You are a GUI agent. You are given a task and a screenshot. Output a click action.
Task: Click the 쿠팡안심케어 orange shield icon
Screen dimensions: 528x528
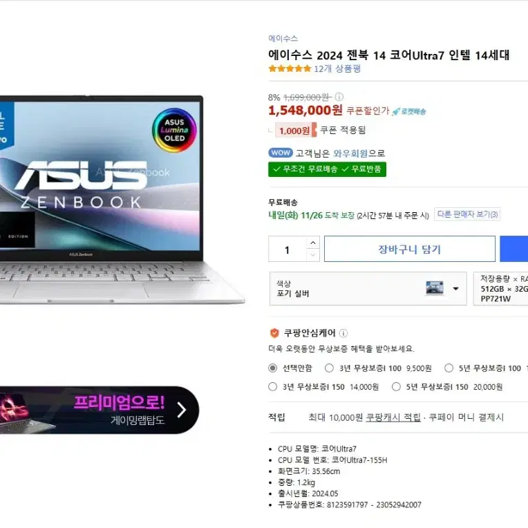pyautogui.click(x=274, y=333)
